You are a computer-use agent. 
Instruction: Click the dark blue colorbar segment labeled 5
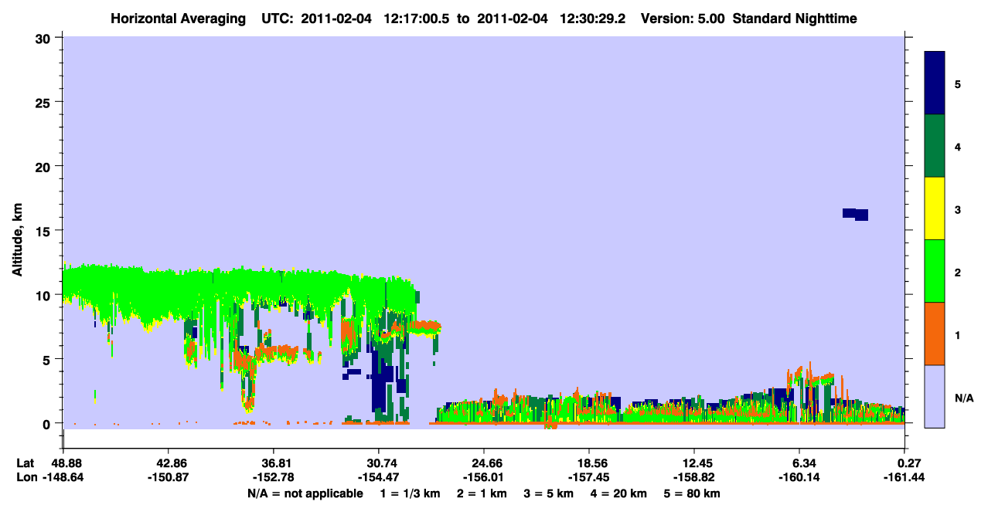pos(935,83)
